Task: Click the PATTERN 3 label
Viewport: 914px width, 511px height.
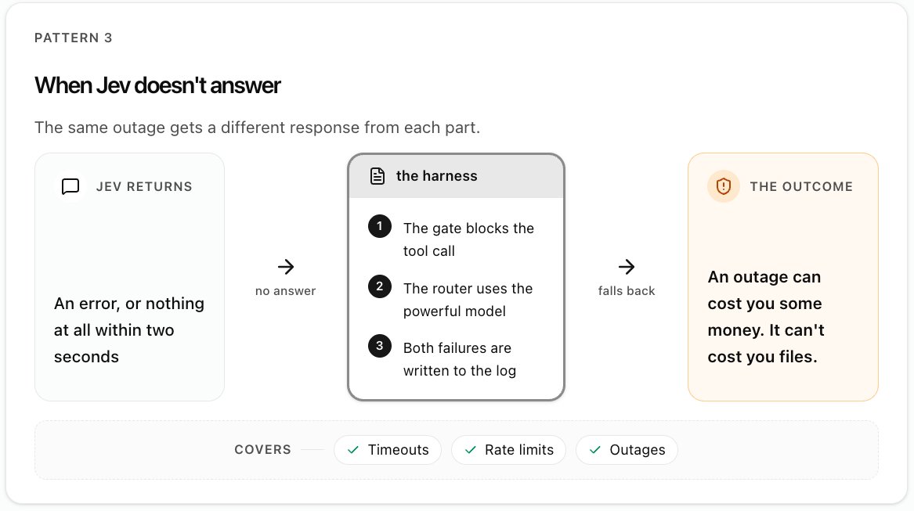Action: [x=74, y=38]
